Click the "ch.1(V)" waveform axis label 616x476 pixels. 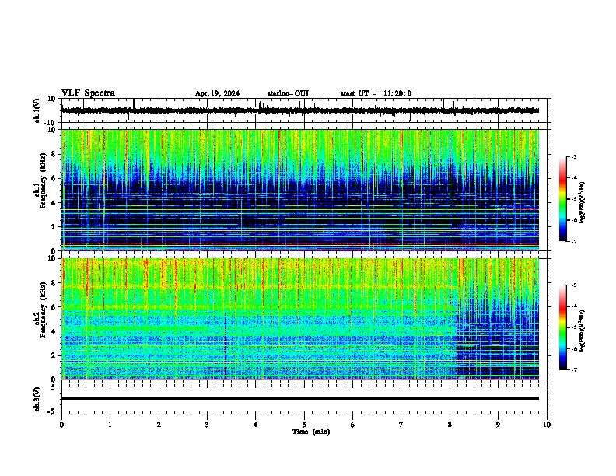(37, 110)
